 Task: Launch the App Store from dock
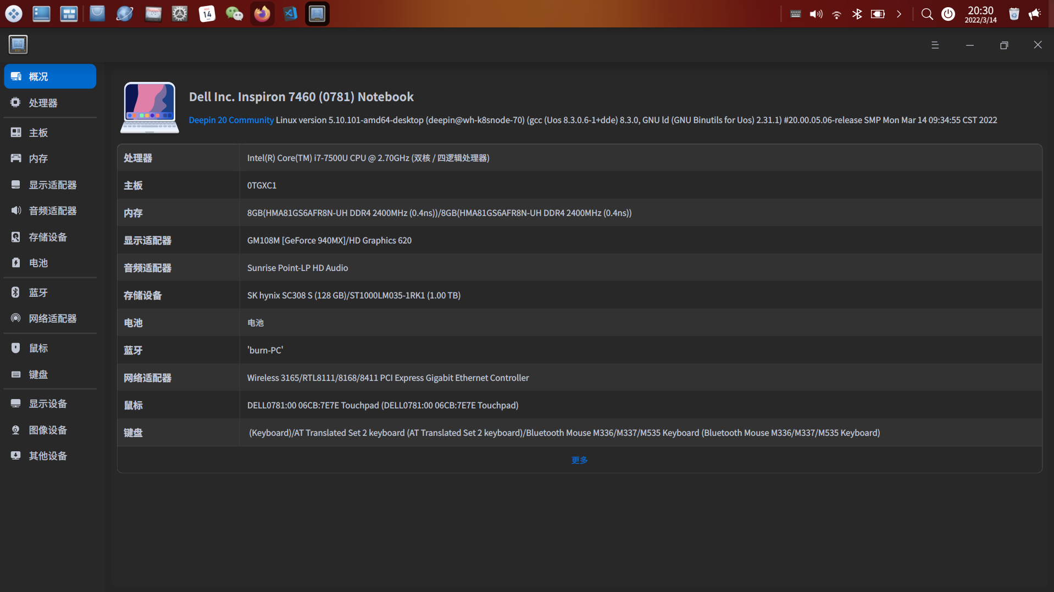(x=97, y=14)
